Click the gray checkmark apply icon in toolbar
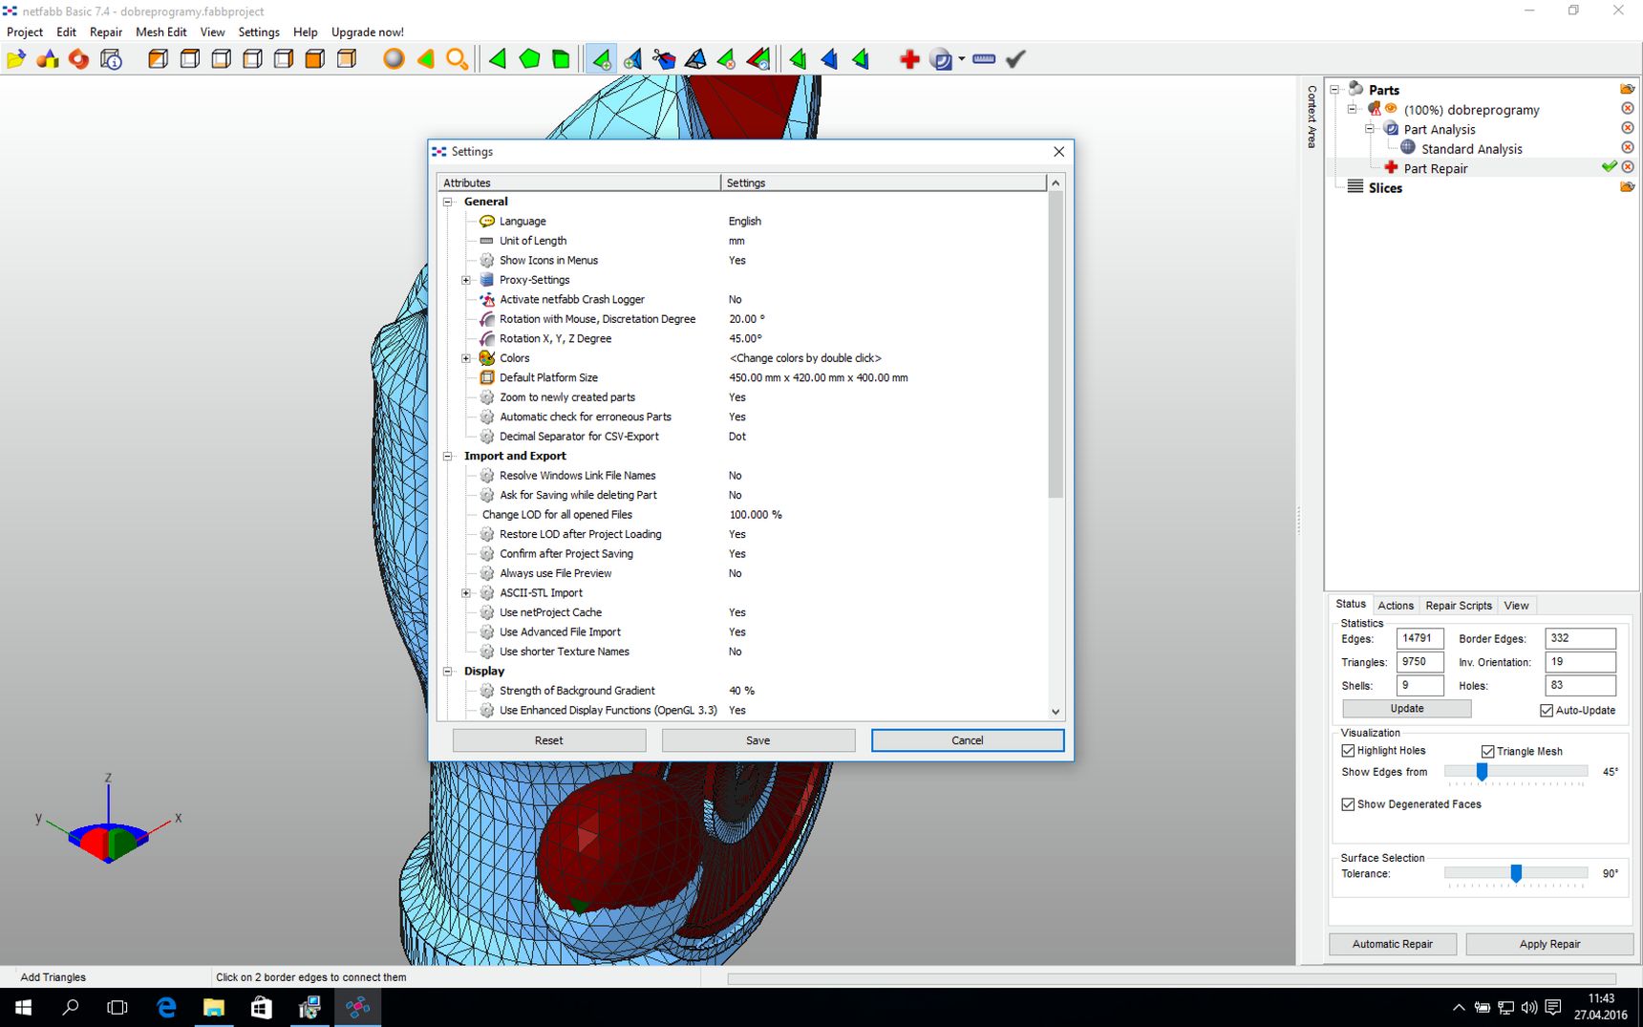 (x=1015, y=59)
